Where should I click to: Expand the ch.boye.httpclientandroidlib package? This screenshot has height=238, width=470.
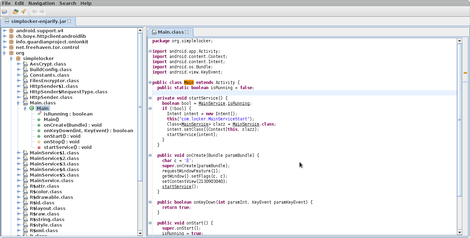click(5, 36)
